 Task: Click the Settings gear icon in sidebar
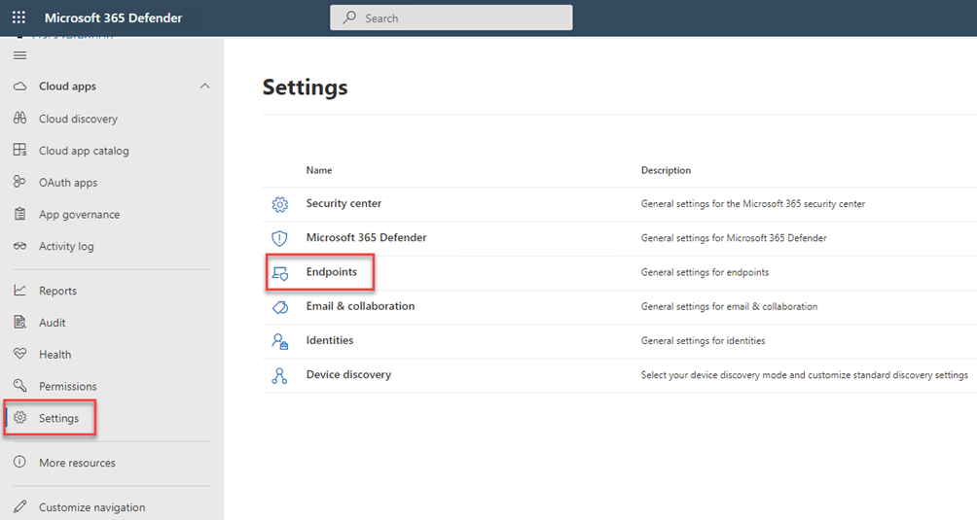tap(19, 417)
